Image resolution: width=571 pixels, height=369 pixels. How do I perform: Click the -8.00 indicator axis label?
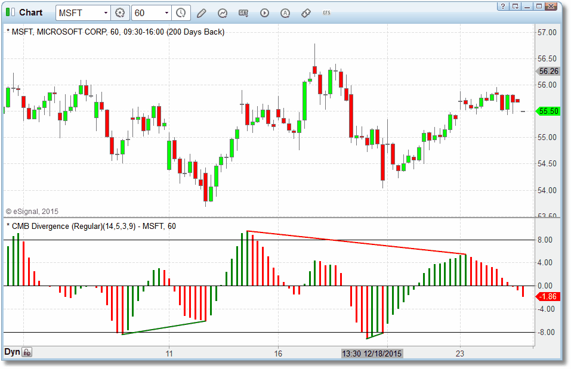(545, 332)
